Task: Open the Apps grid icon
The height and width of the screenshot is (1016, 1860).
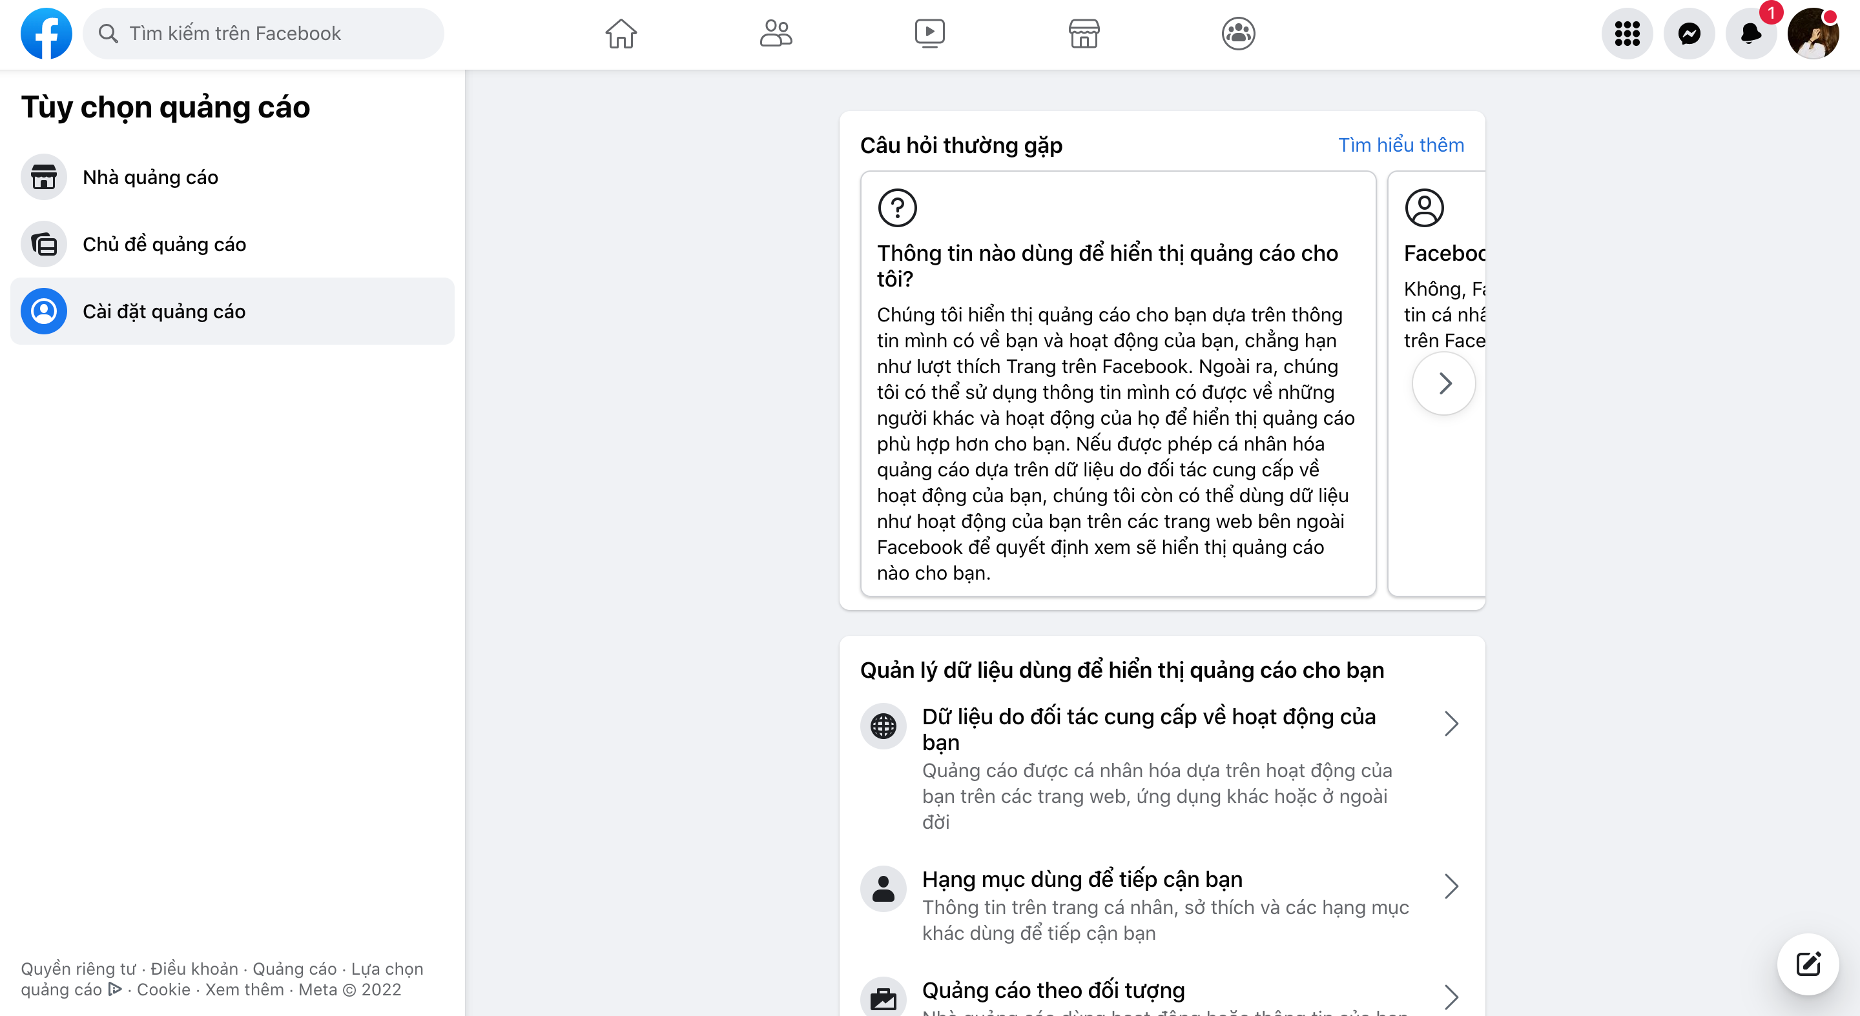Action: (x=1627, y=34)
